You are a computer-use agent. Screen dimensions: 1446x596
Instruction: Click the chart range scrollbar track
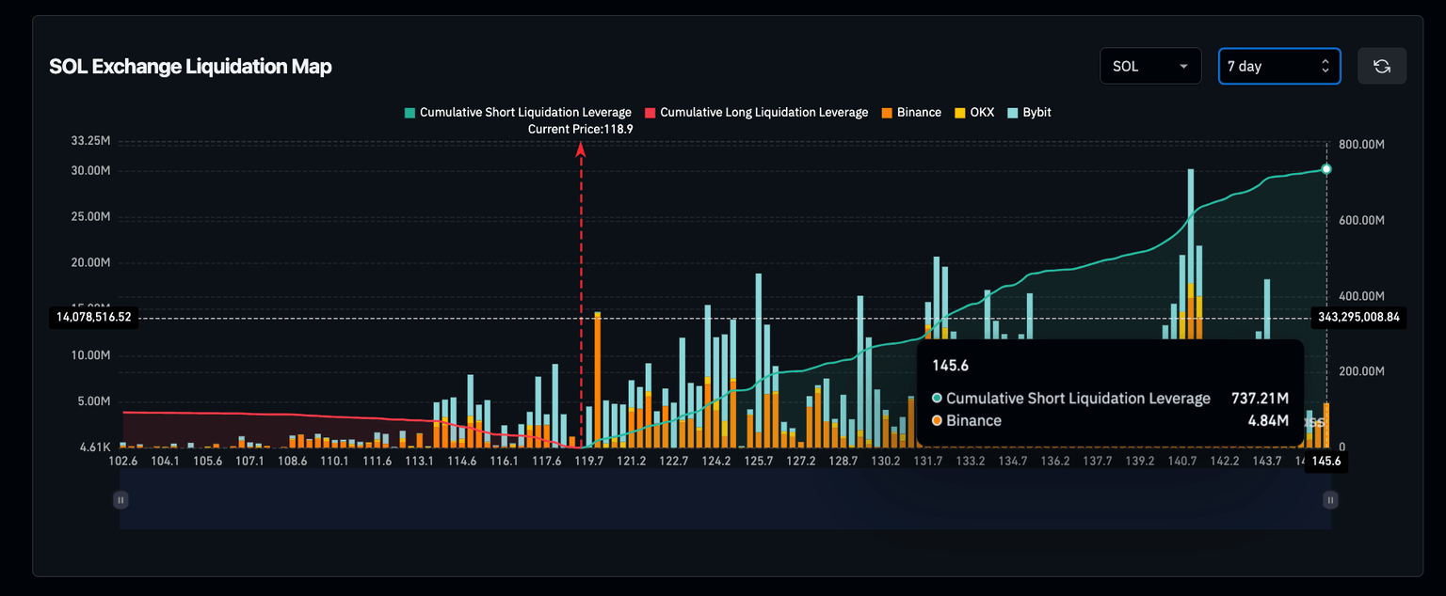(x=725, y=499)
